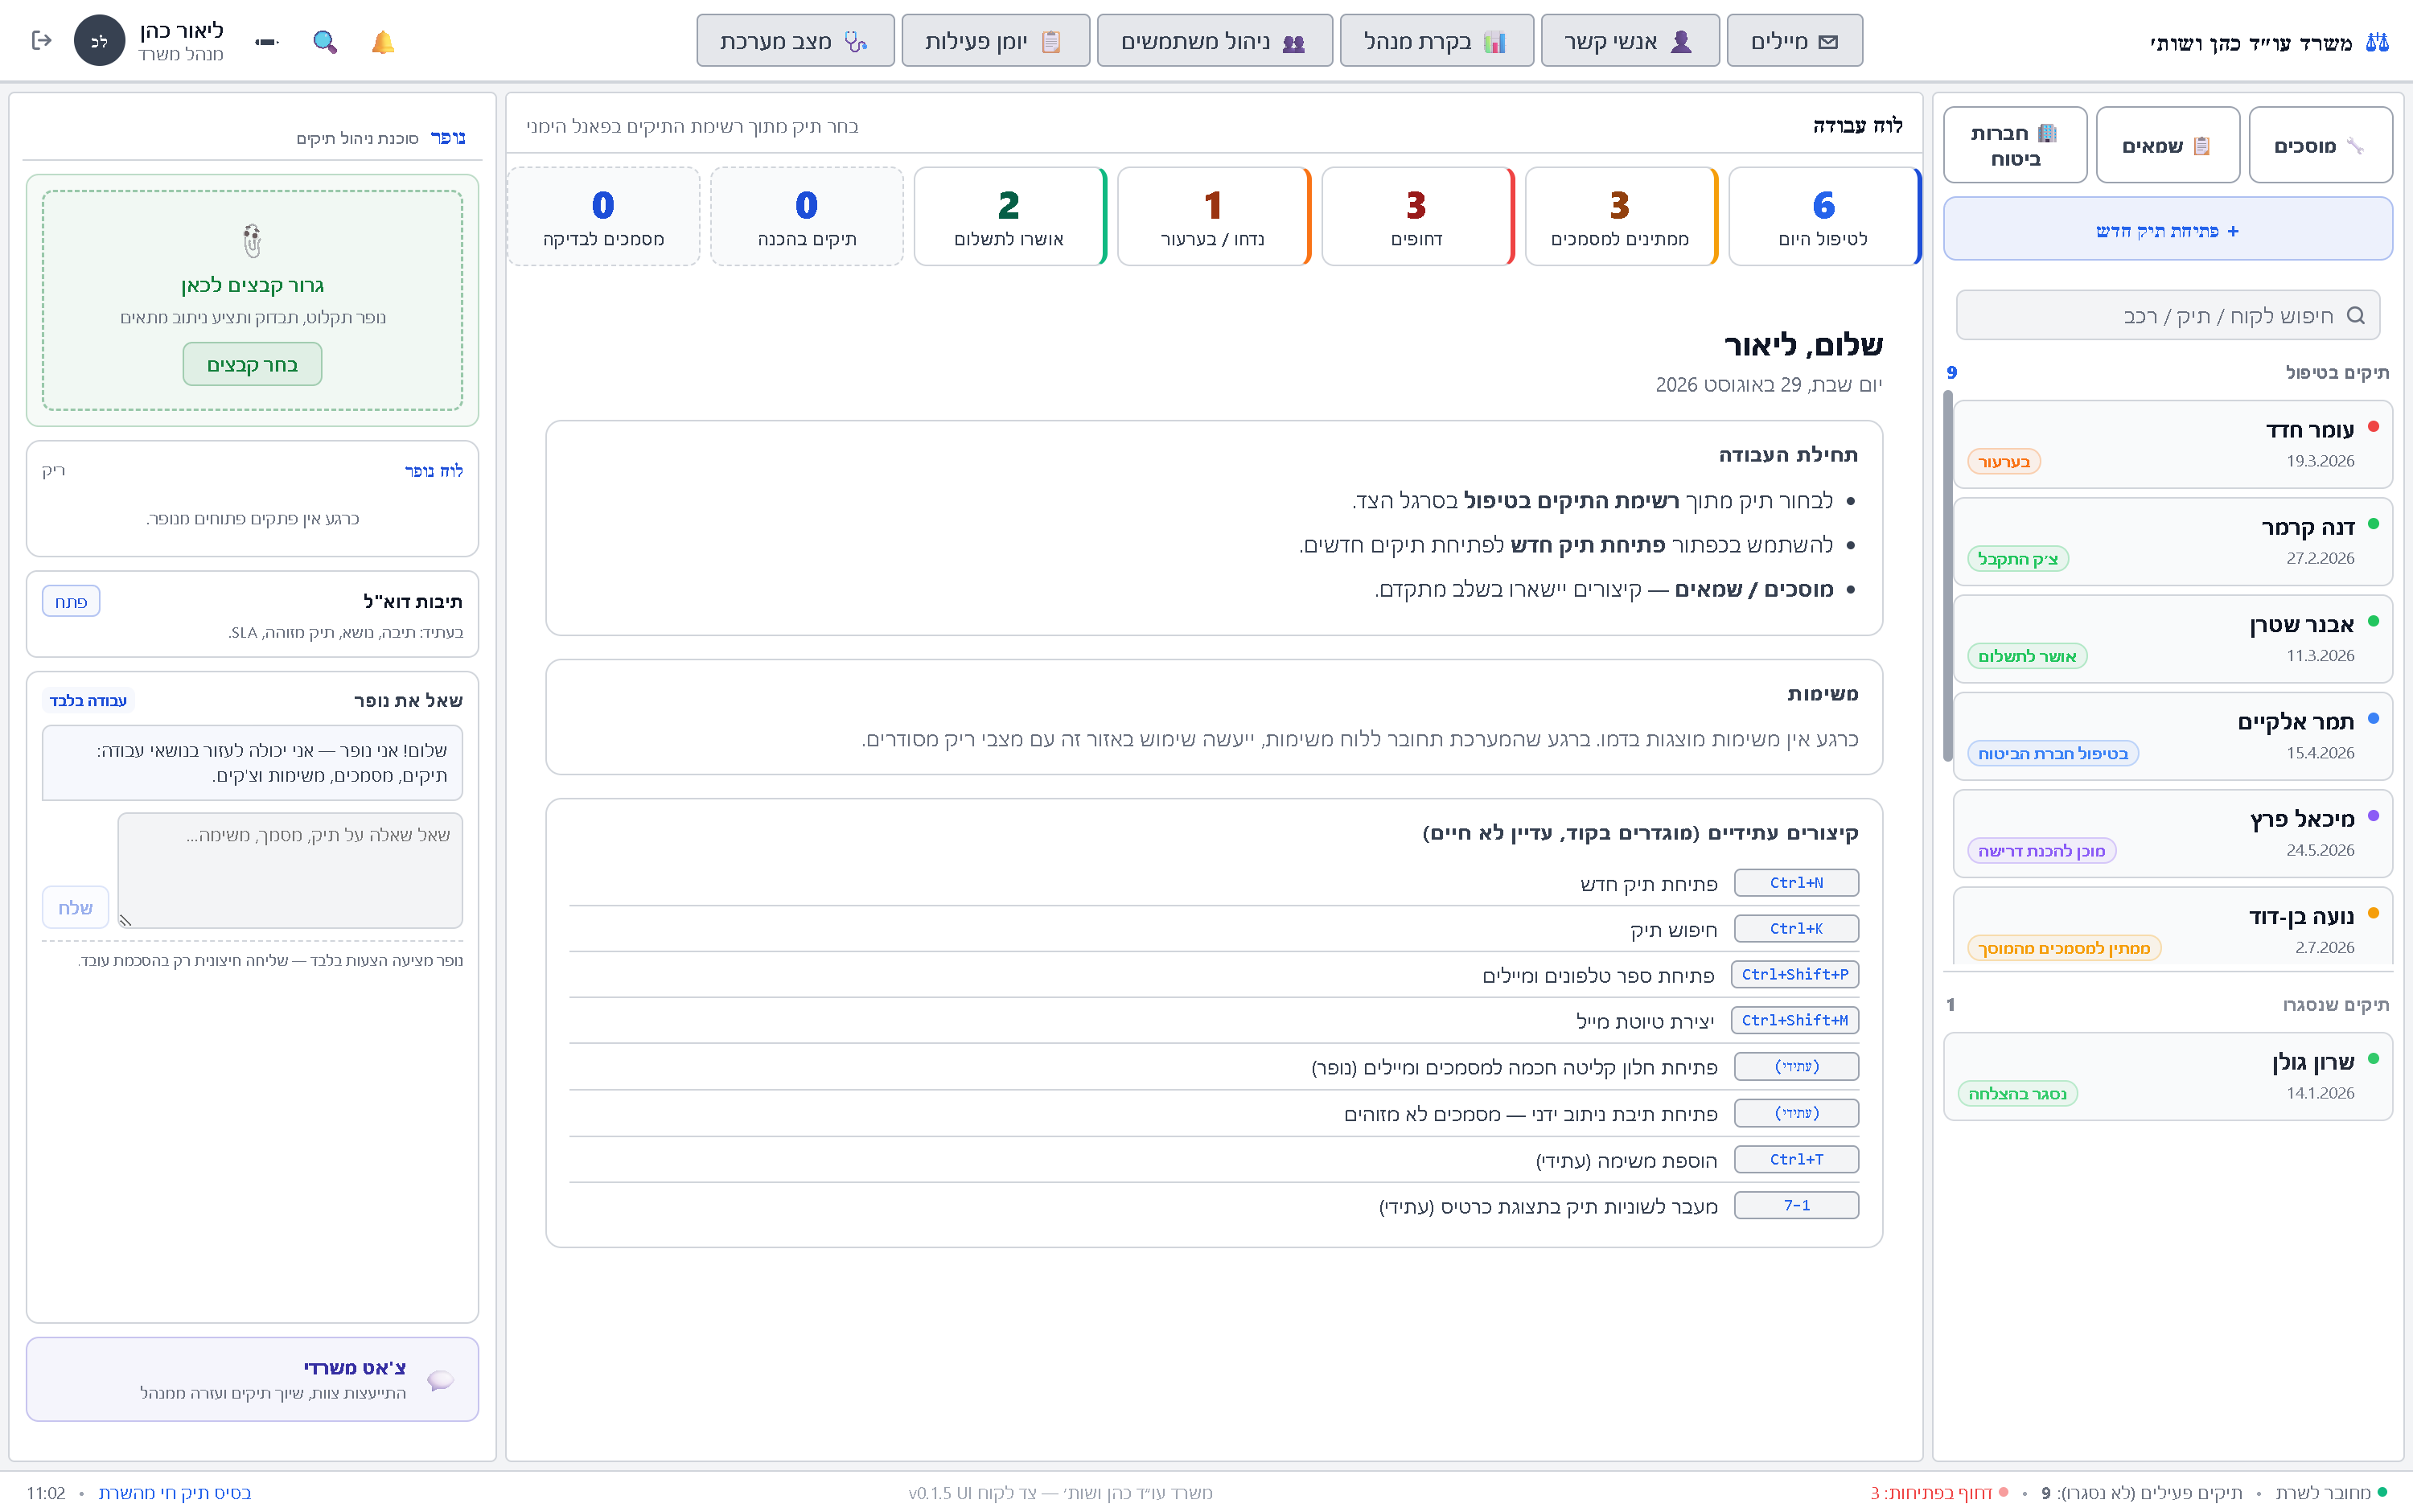Click the chat bubble icon in צ'אט משרדי
Image resolution: width=2413 pixels, height=1512 pixels.
tap(440, 1380)
